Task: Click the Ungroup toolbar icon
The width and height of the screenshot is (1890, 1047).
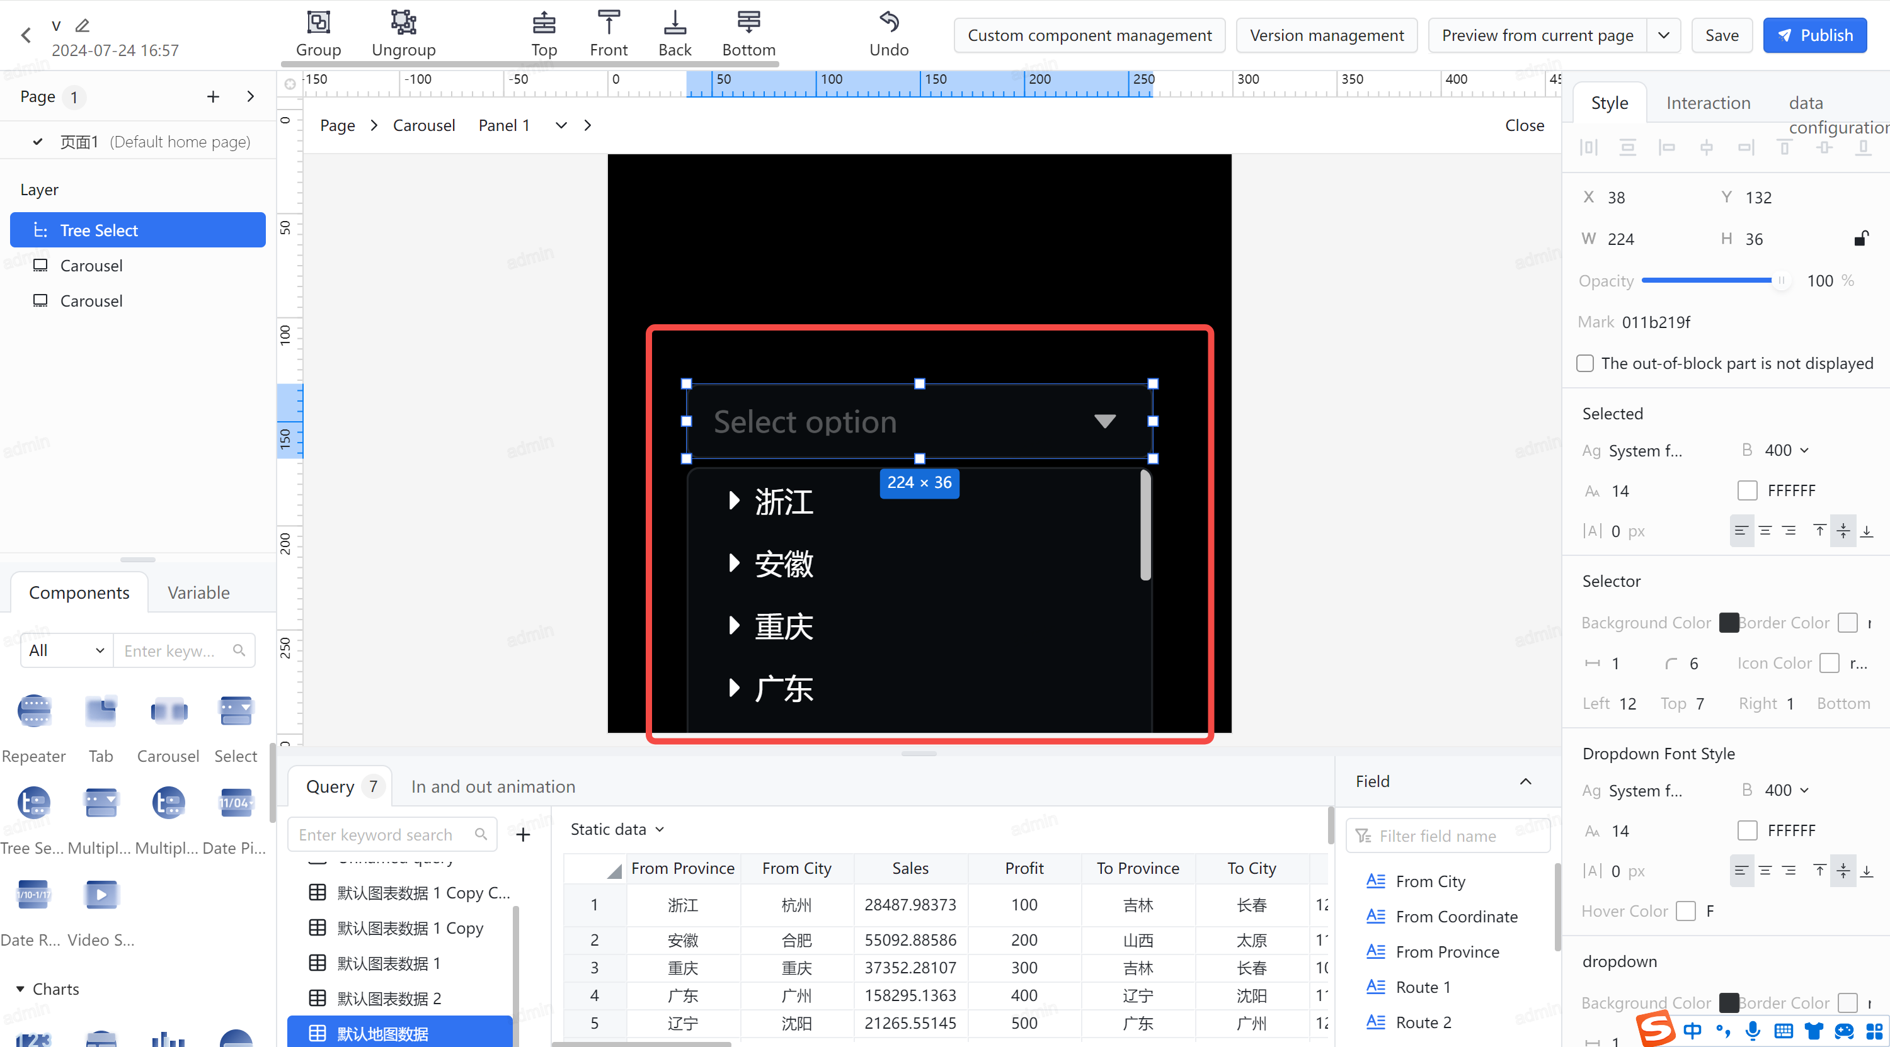Action: pos(404,33)
